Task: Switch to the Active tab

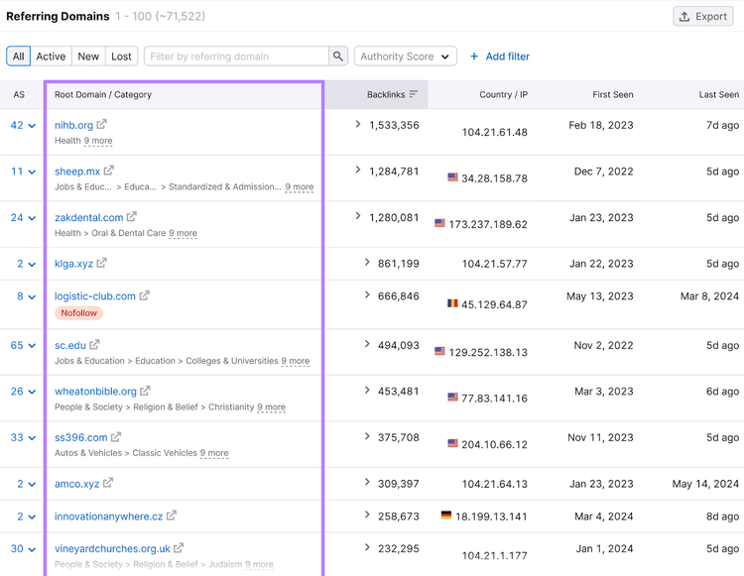Action: coord(51,57)
